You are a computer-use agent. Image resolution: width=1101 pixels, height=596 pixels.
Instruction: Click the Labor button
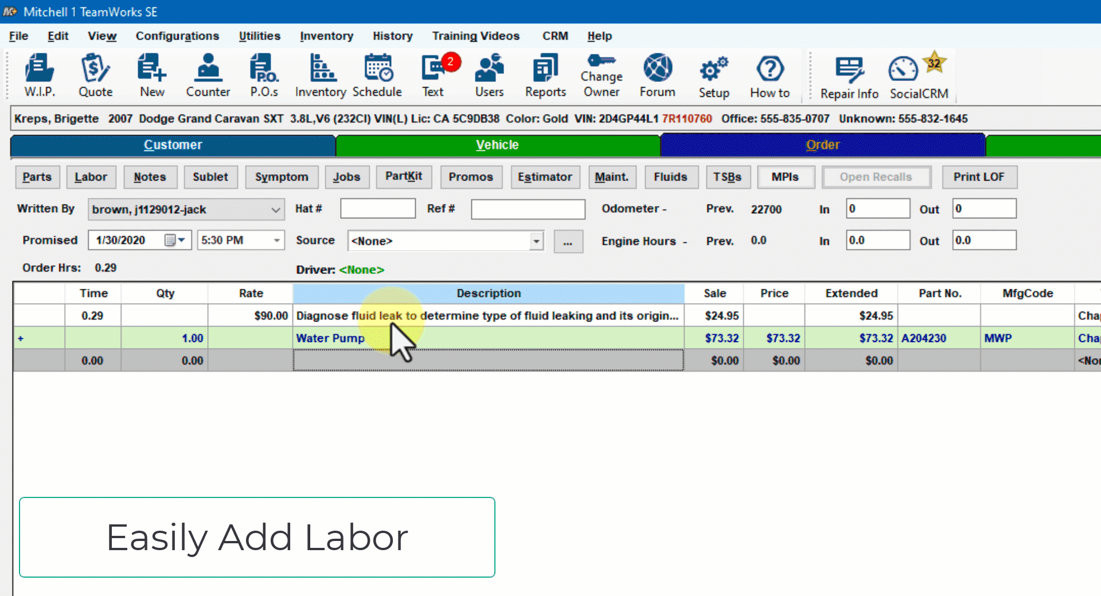pyautogui.click(x=91, y=177)
